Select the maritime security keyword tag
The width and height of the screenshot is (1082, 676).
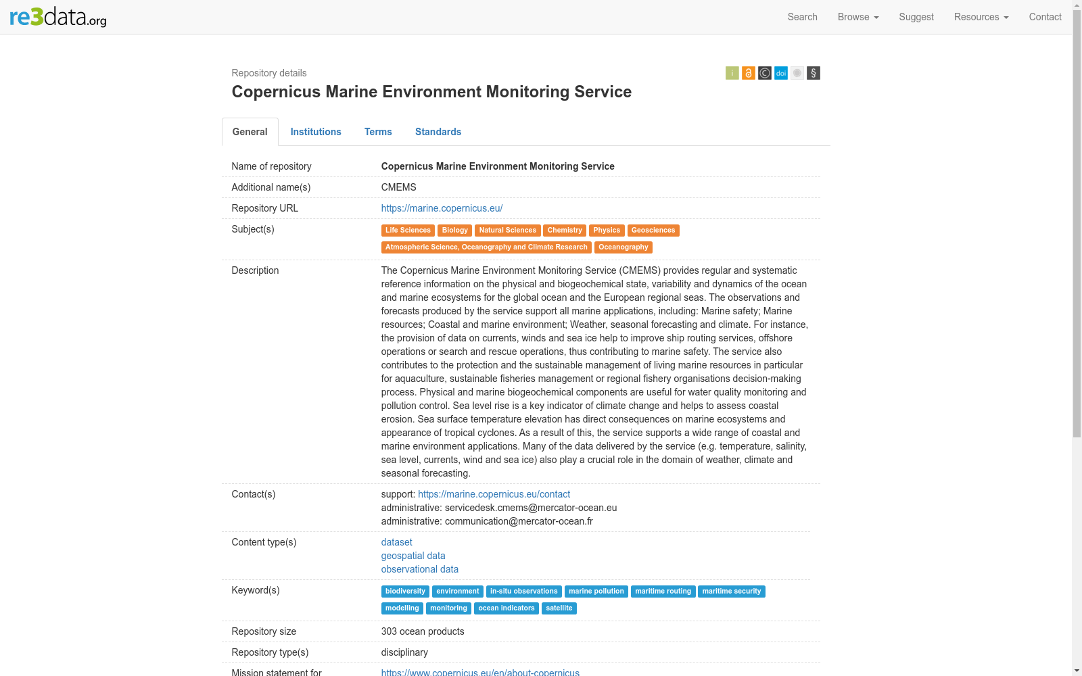(732, 591)
